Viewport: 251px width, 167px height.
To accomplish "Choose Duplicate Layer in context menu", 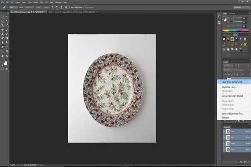I will [234, 87].
